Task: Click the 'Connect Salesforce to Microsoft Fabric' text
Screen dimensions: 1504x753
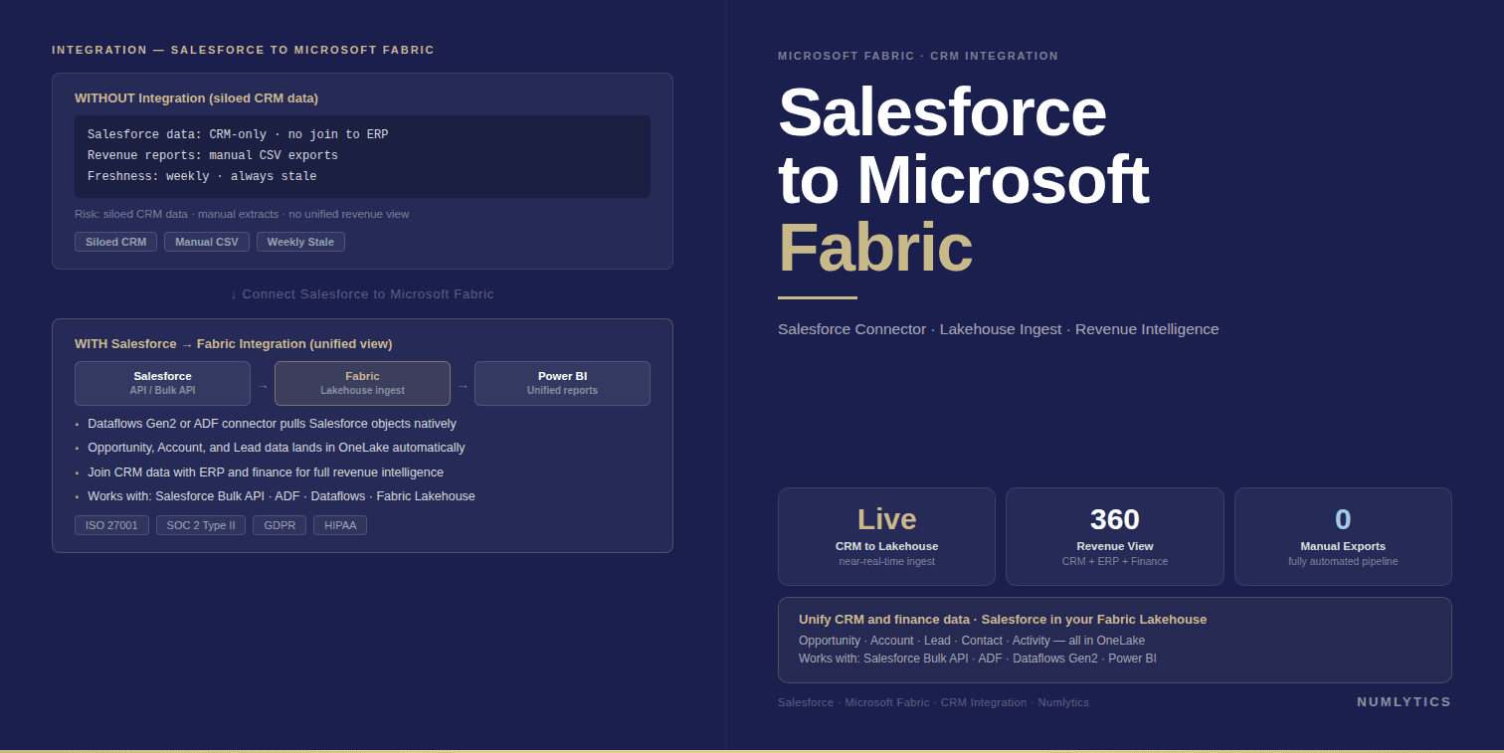Action: tap(362, 294)
